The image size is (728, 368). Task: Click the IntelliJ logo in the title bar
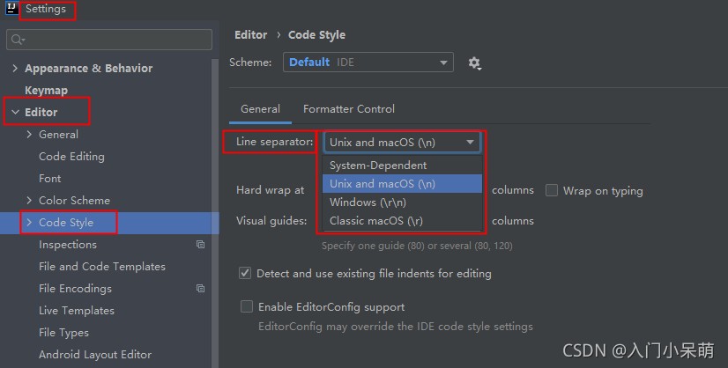(x=11, y=9)
